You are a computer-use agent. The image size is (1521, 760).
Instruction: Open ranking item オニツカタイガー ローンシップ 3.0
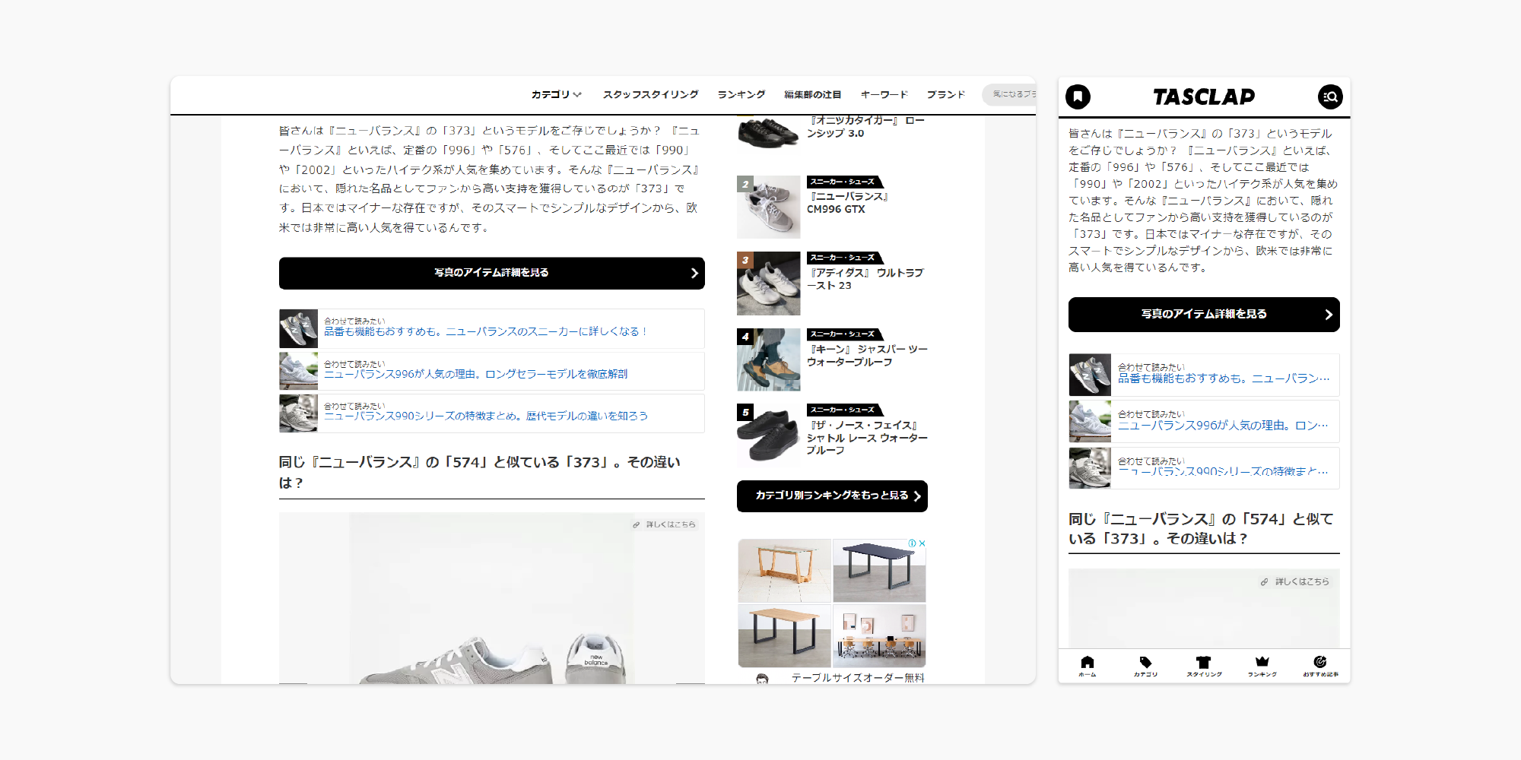(866, 127)
